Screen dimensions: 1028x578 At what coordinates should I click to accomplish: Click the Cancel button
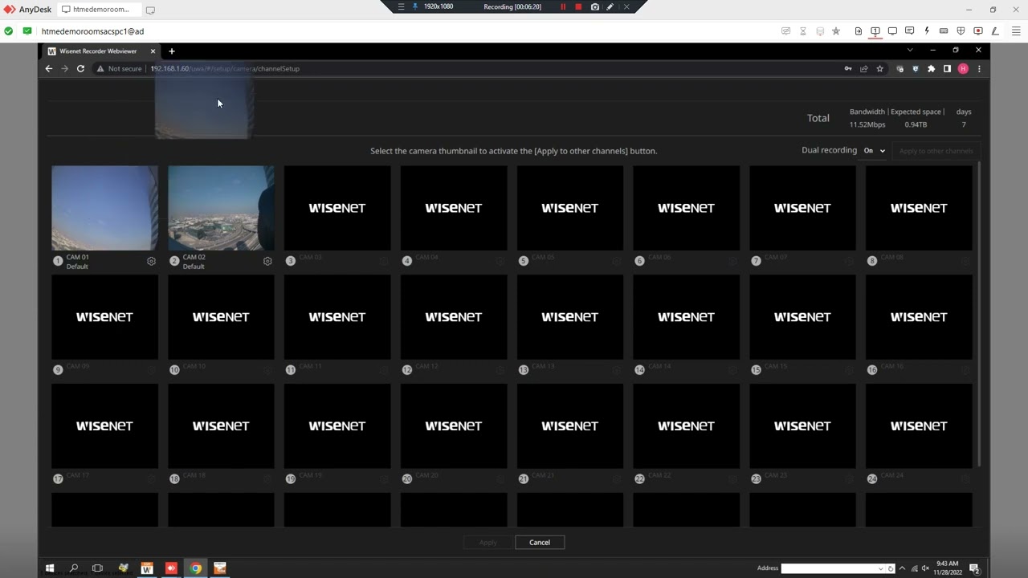click(540, 543)
